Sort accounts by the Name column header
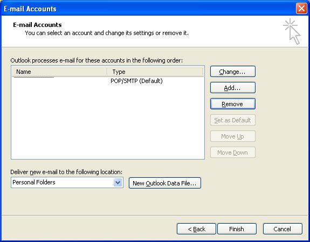Screen dimensions: 310x242 coord(59,72)
